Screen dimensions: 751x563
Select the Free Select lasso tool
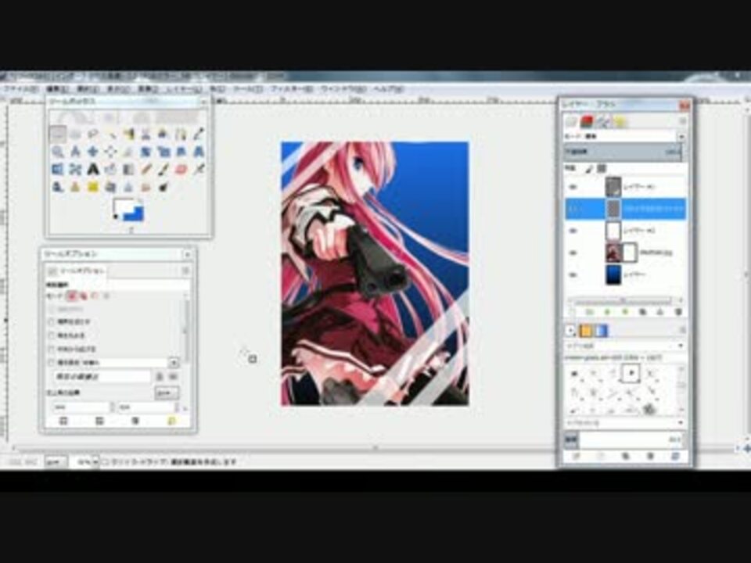pos(93,134)
